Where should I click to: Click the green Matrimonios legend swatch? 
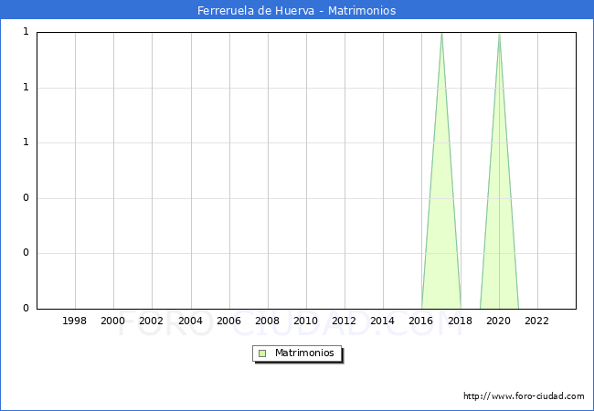(262, 353)
